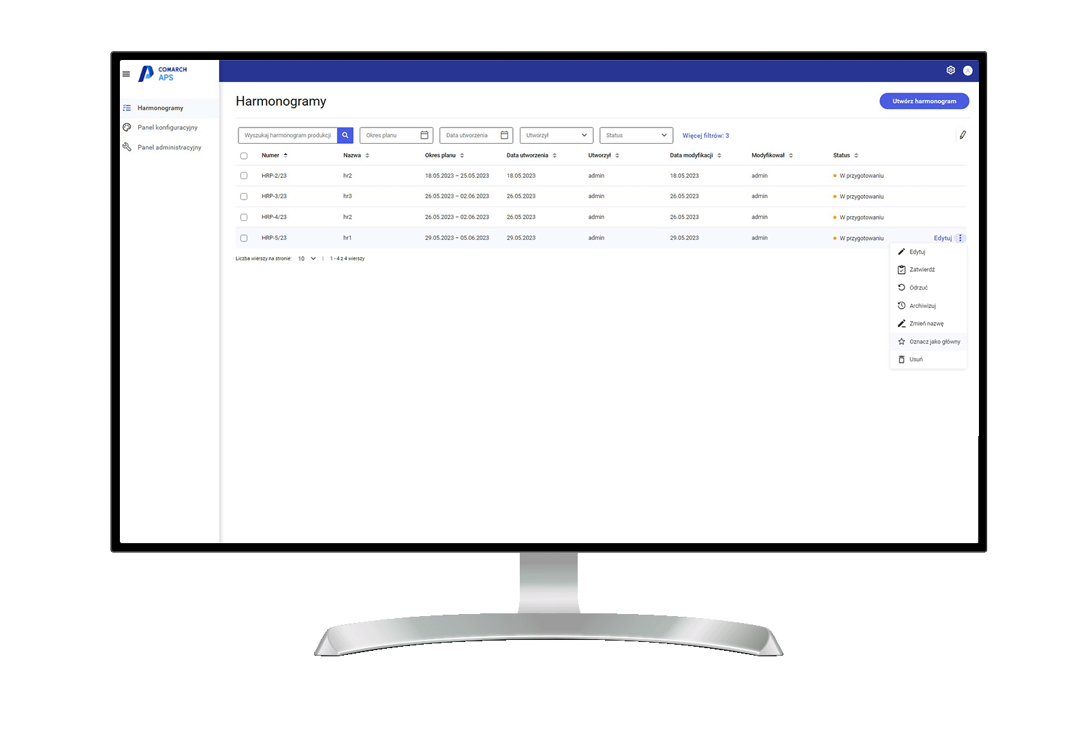Sort by Nazwa column

[x=367, y=155]
